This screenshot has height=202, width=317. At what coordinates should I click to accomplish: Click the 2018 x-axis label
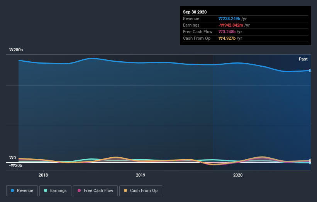coord(43,175)
